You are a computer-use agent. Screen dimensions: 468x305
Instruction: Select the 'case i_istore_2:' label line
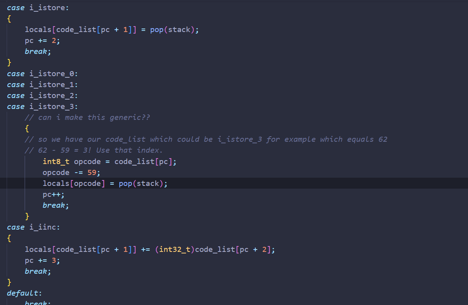click(x=43, y=96)
